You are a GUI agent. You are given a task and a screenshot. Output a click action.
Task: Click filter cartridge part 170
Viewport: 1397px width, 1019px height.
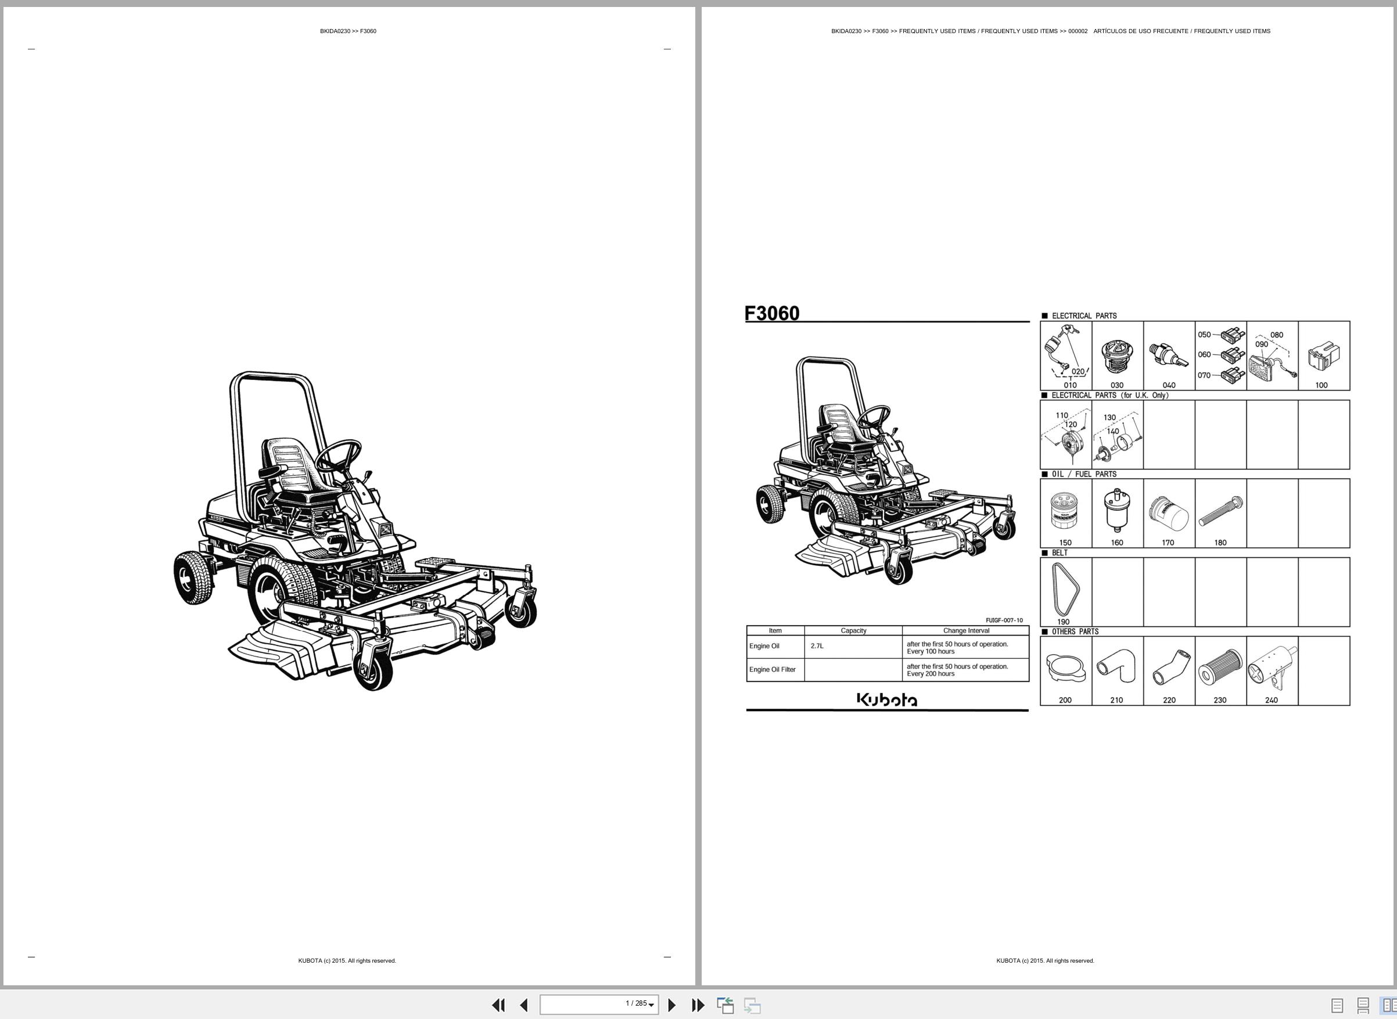[x=1169, y=513]
